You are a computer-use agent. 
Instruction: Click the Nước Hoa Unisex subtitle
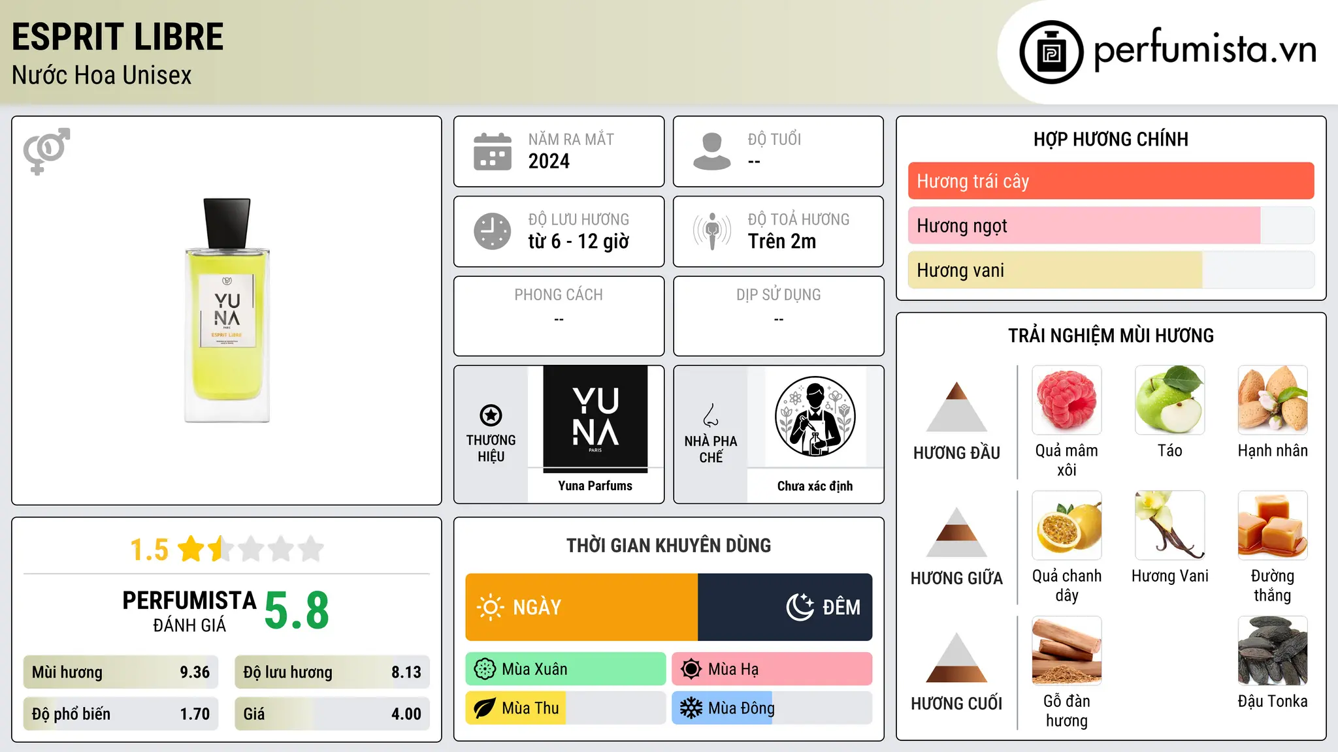coord(102,76)
